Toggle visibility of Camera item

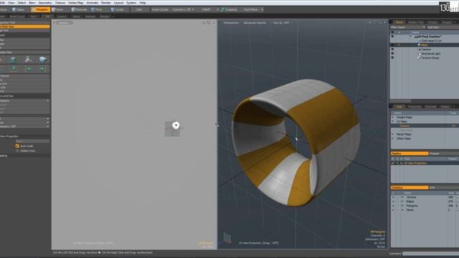pyautogui.click(x=392, y=49)
